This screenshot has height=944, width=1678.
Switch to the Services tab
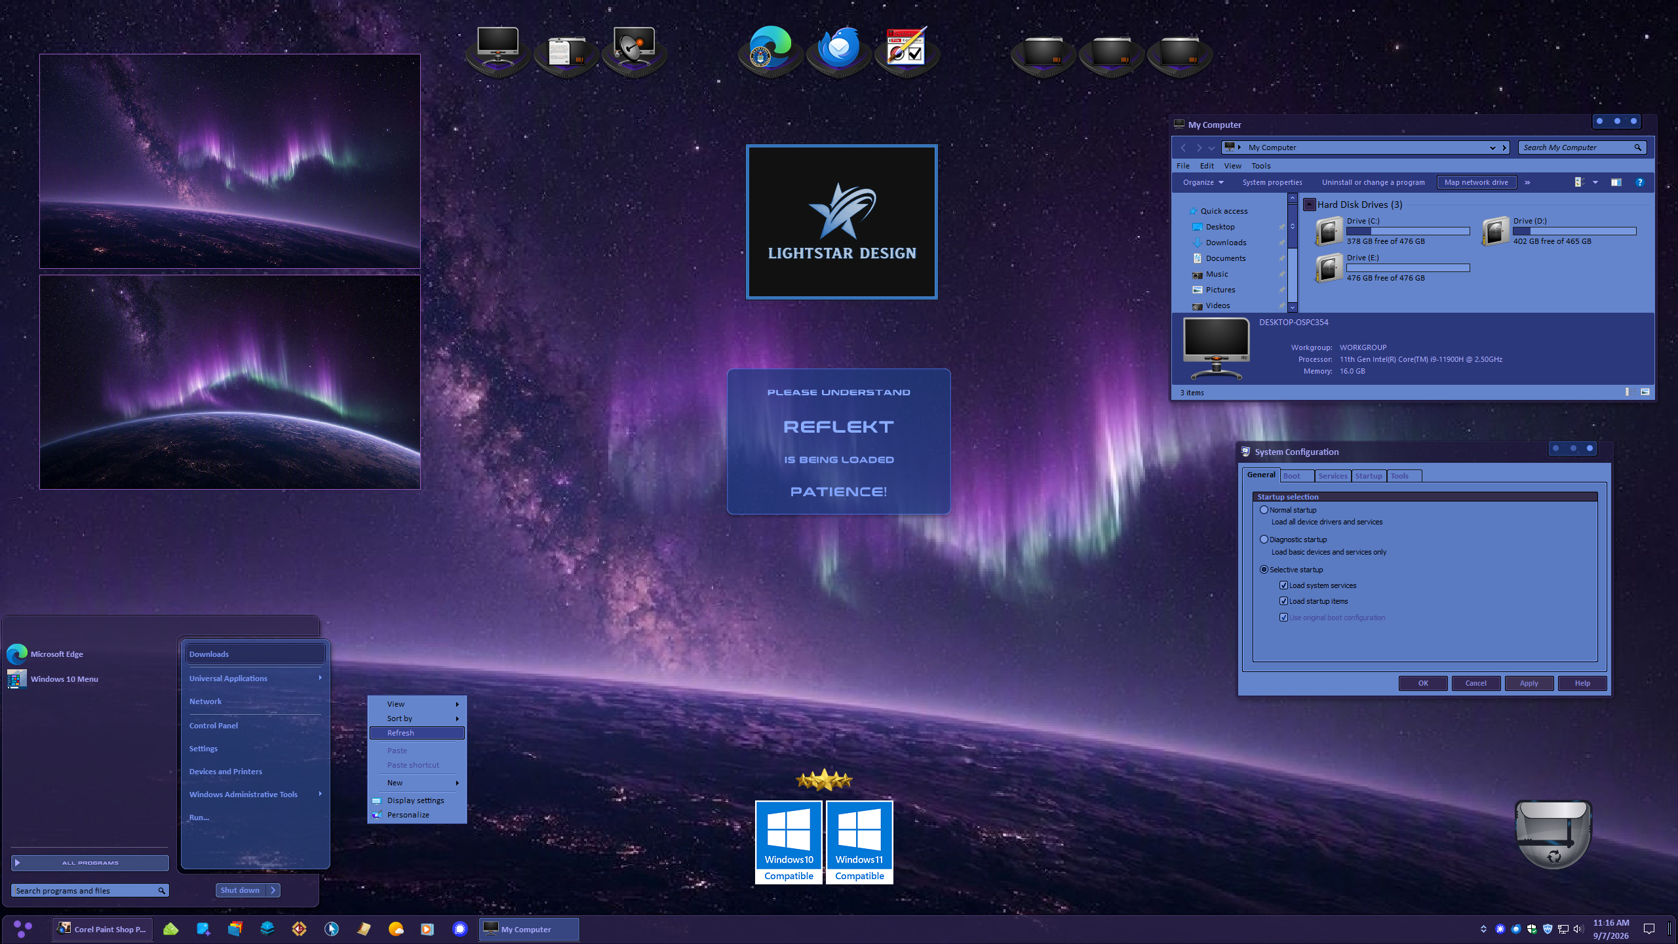1333,476
